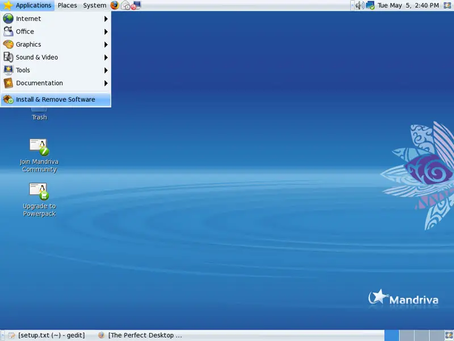Open the Internet submenu
Viewport: 454px width, 341px height.
56,19
